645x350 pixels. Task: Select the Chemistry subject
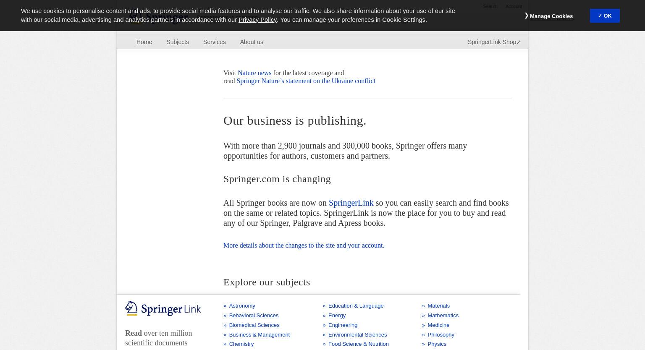[241, 344]
